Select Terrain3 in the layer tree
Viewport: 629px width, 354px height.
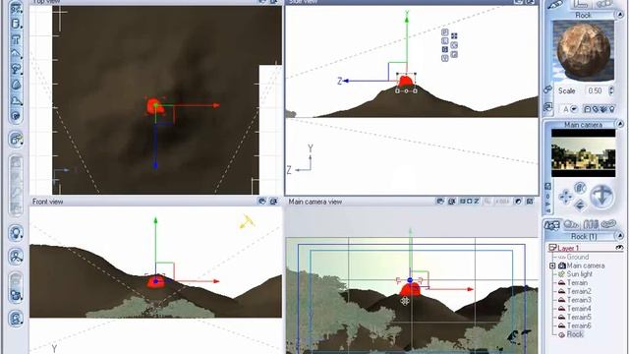[579, 300]
